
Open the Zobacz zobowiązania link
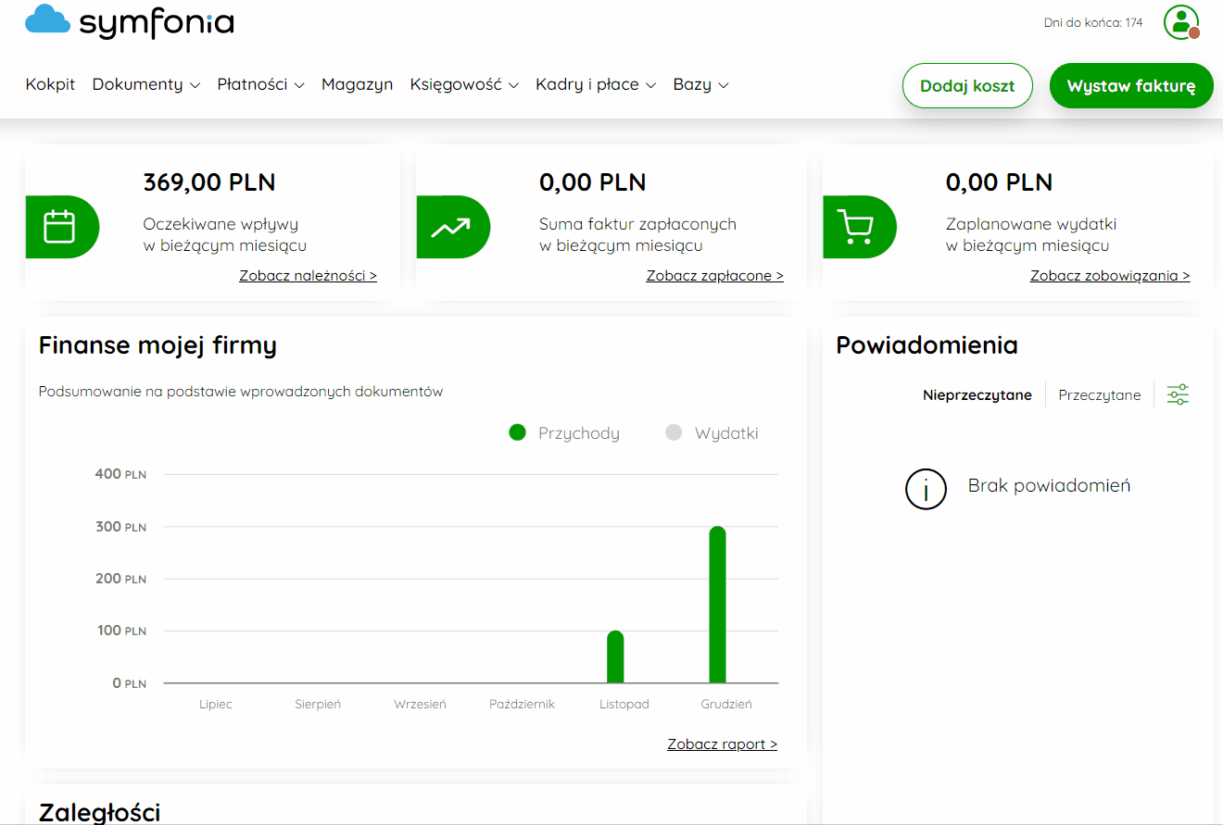1110,276
